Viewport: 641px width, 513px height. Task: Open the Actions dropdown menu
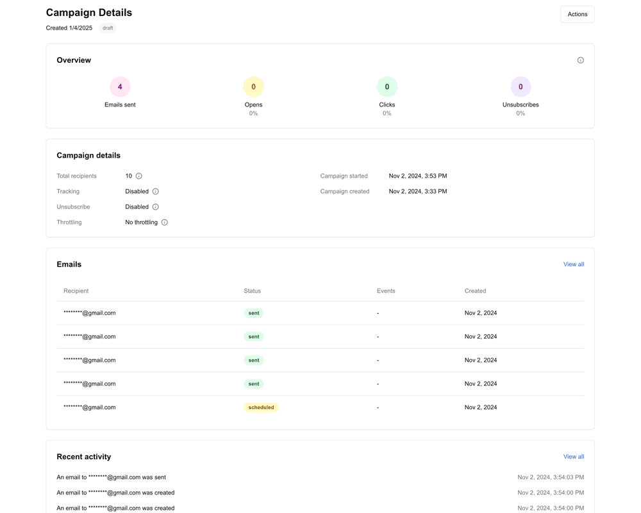click(577, 14)
